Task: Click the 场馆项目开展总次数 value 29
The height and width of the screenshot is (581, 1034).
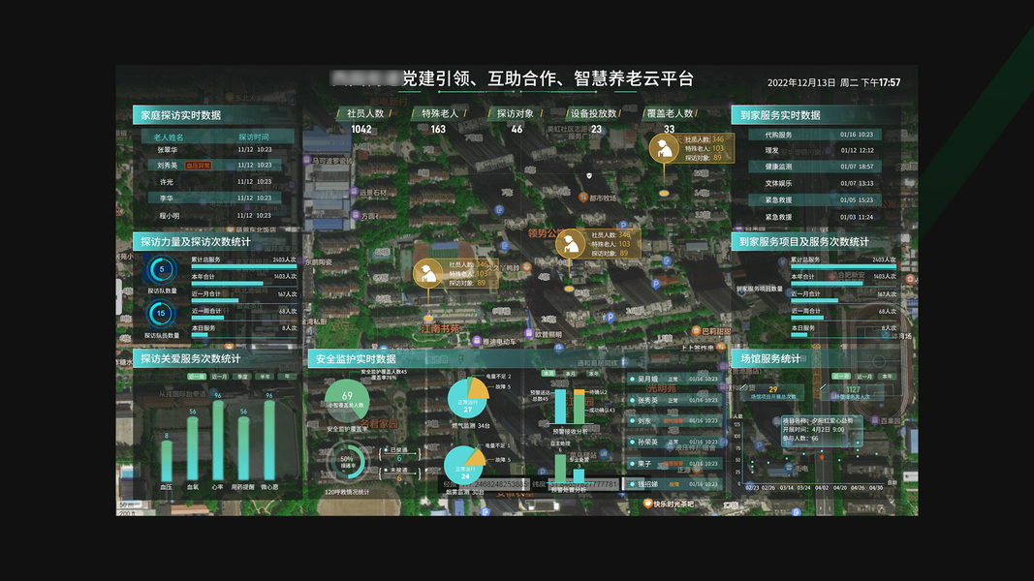Action: point(773,389)
